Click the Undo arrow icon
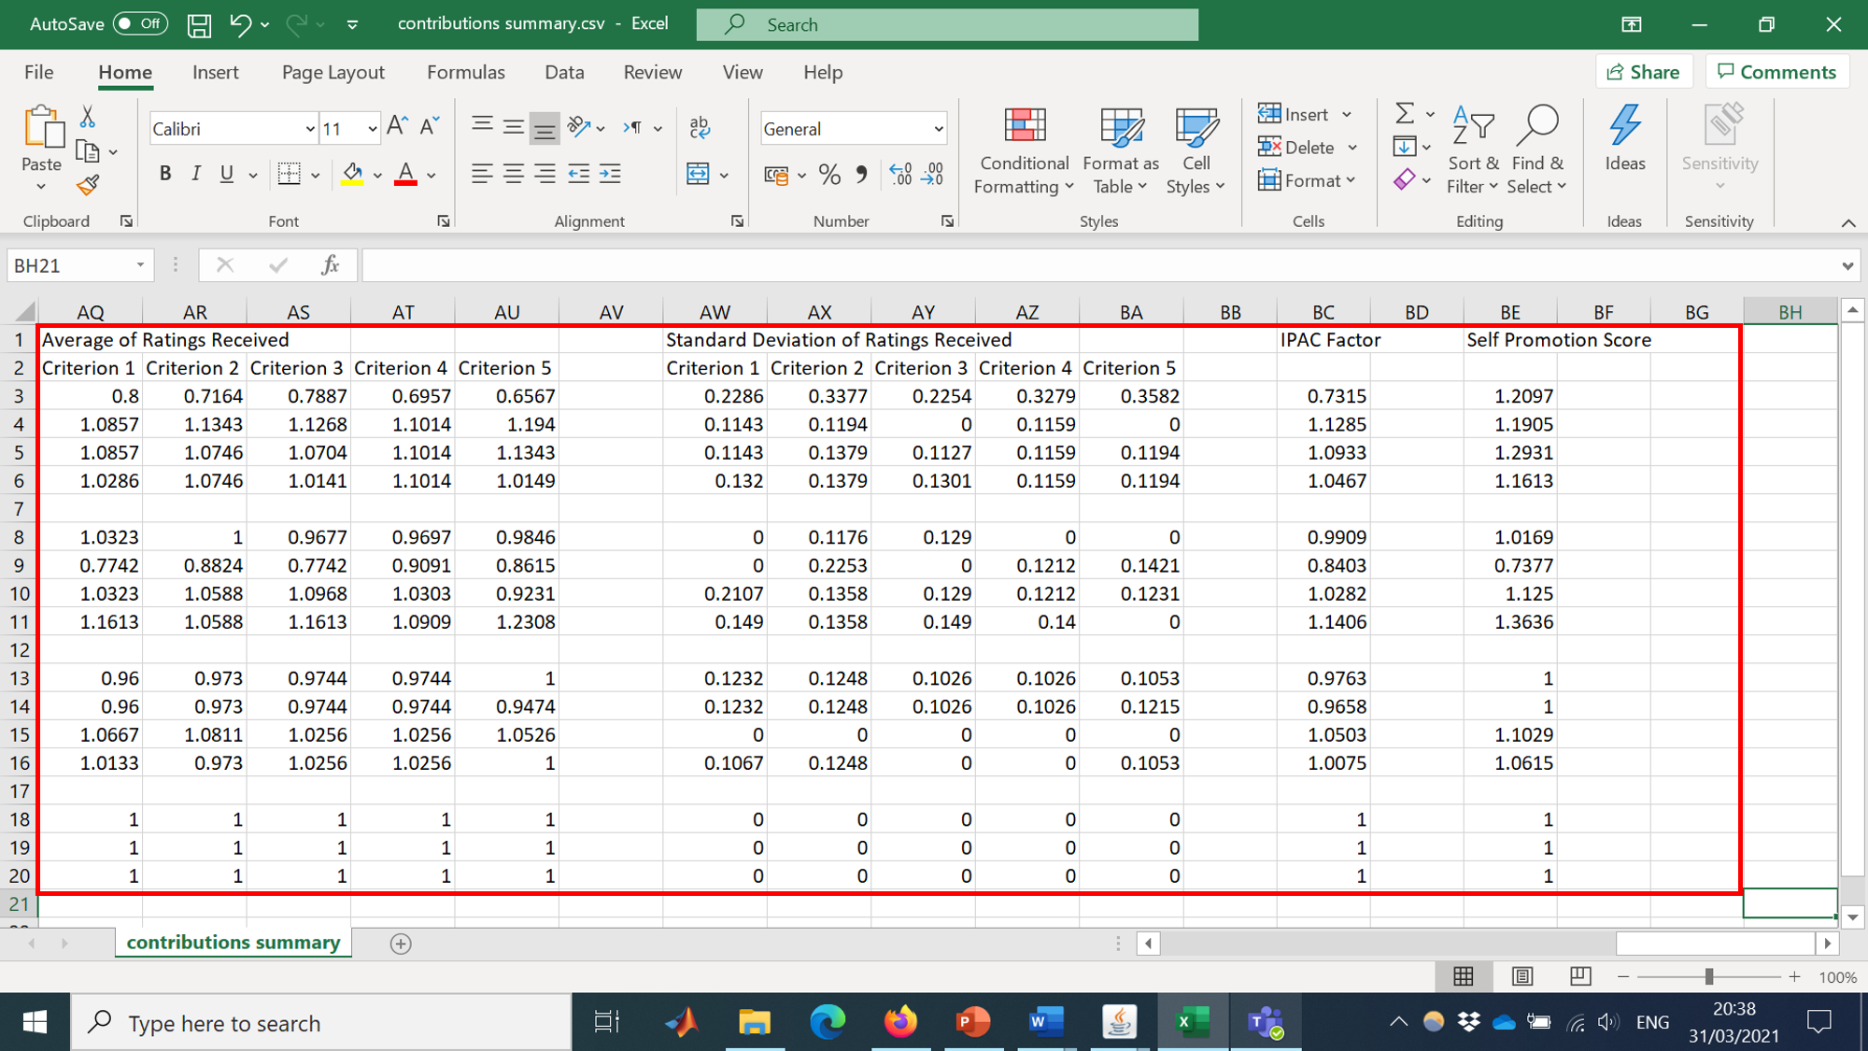Screen dimensions: 1868x1051 [240, 25]
